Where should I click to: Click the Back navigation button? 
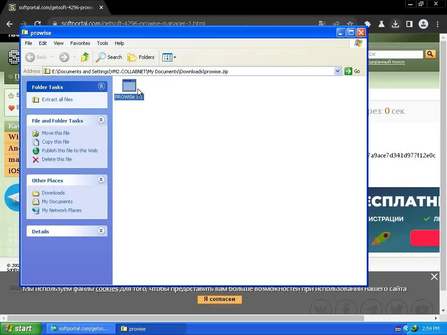point(36,57)
